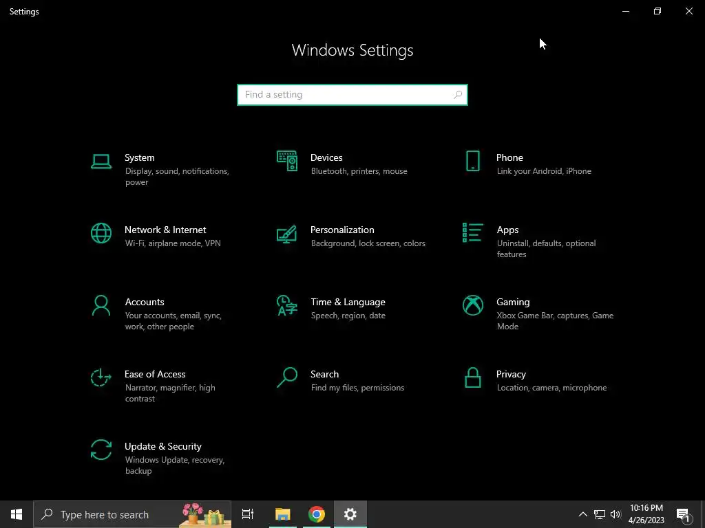Open the Devices keyboard-speaker icon

[x=287, y=161]
